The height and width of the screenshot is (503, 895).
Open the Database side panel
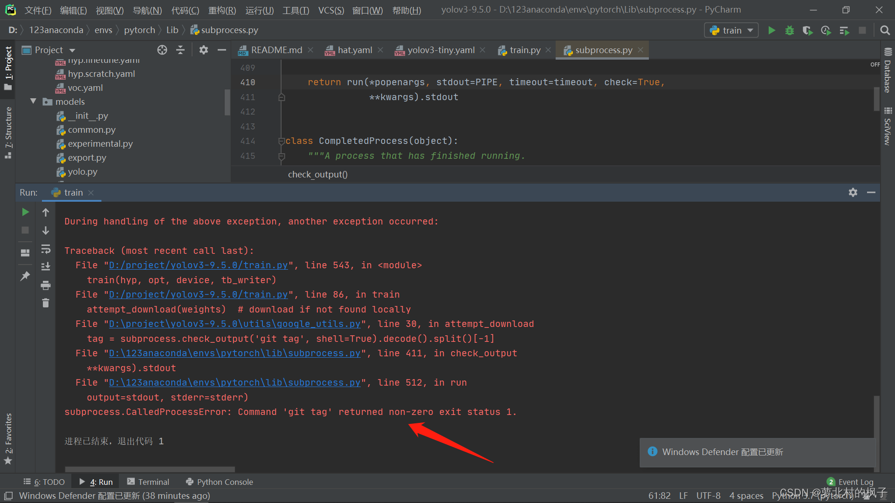pyautogui.click(x=888, y=70)
